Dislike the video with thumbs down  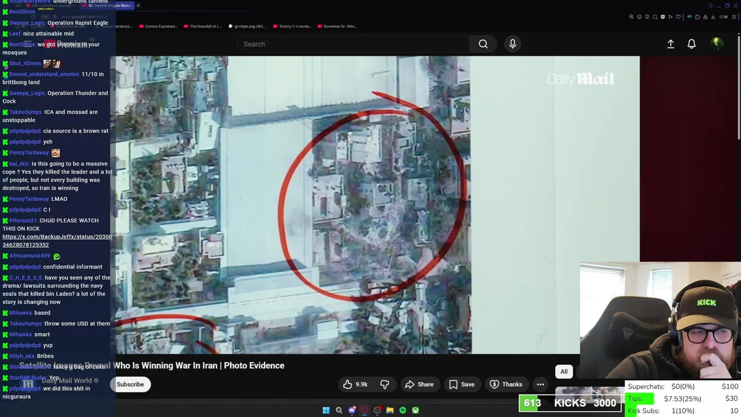384,384
